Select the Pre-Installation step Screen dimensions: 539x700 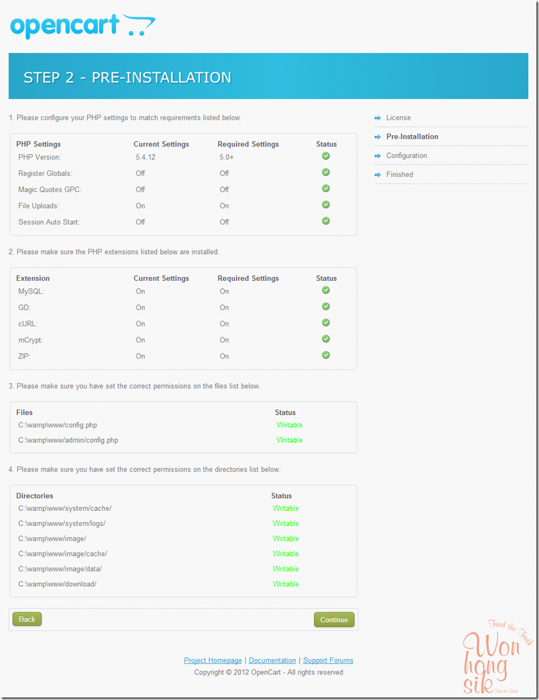click(412, 137)
